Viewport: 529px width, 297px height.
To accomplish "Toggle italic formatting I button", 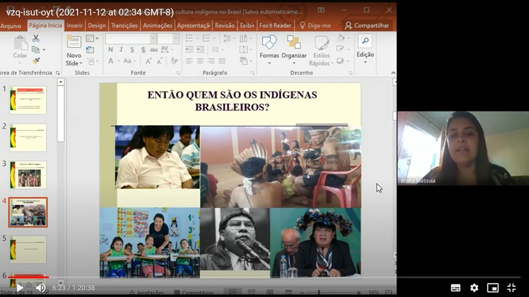I will pos(121,49).
